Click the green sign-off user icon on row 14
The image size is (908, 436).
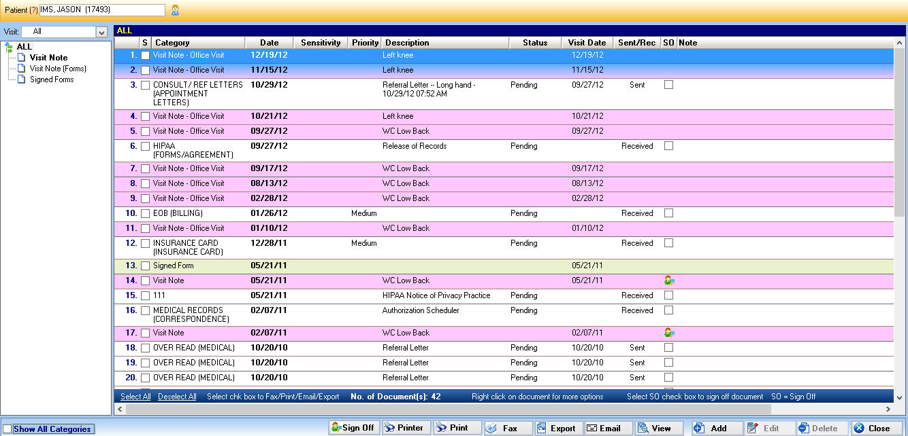[669, 280]
